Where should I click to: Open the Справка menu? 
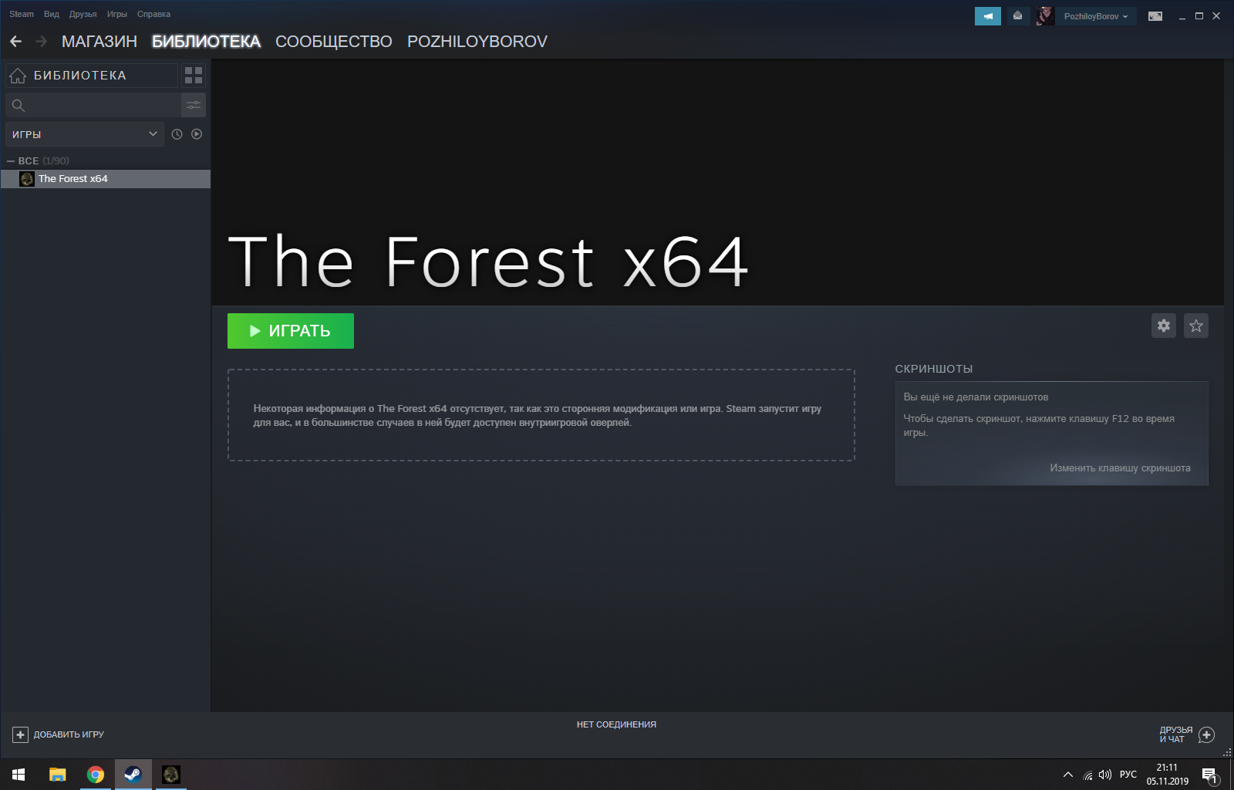tap(153, 14)
